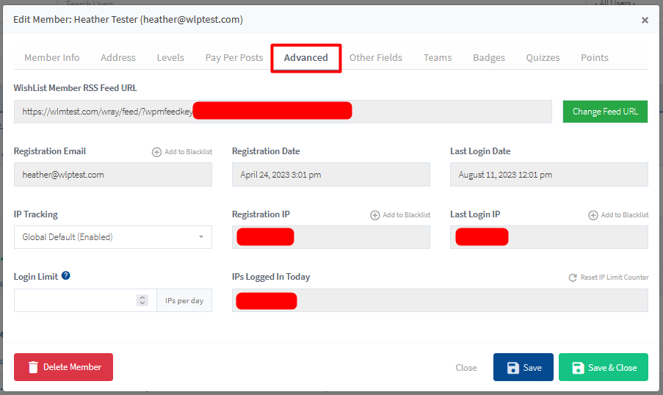Go to Pay Per Posts tab
Screen dimensions: 663x395
234,57
